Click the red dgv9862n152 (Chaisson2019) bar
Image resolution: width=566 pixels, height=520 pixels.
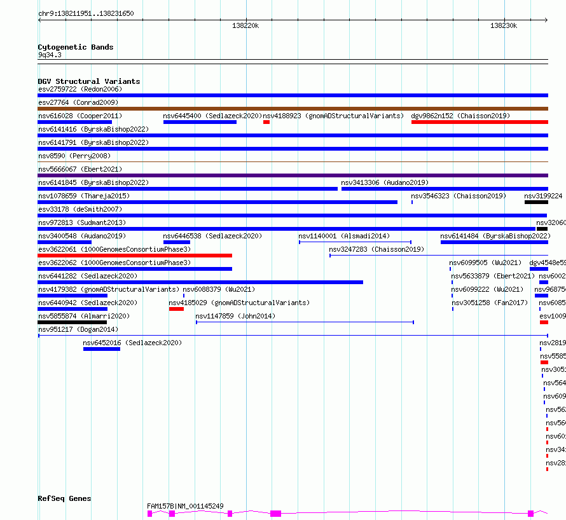tap(480, 122)
